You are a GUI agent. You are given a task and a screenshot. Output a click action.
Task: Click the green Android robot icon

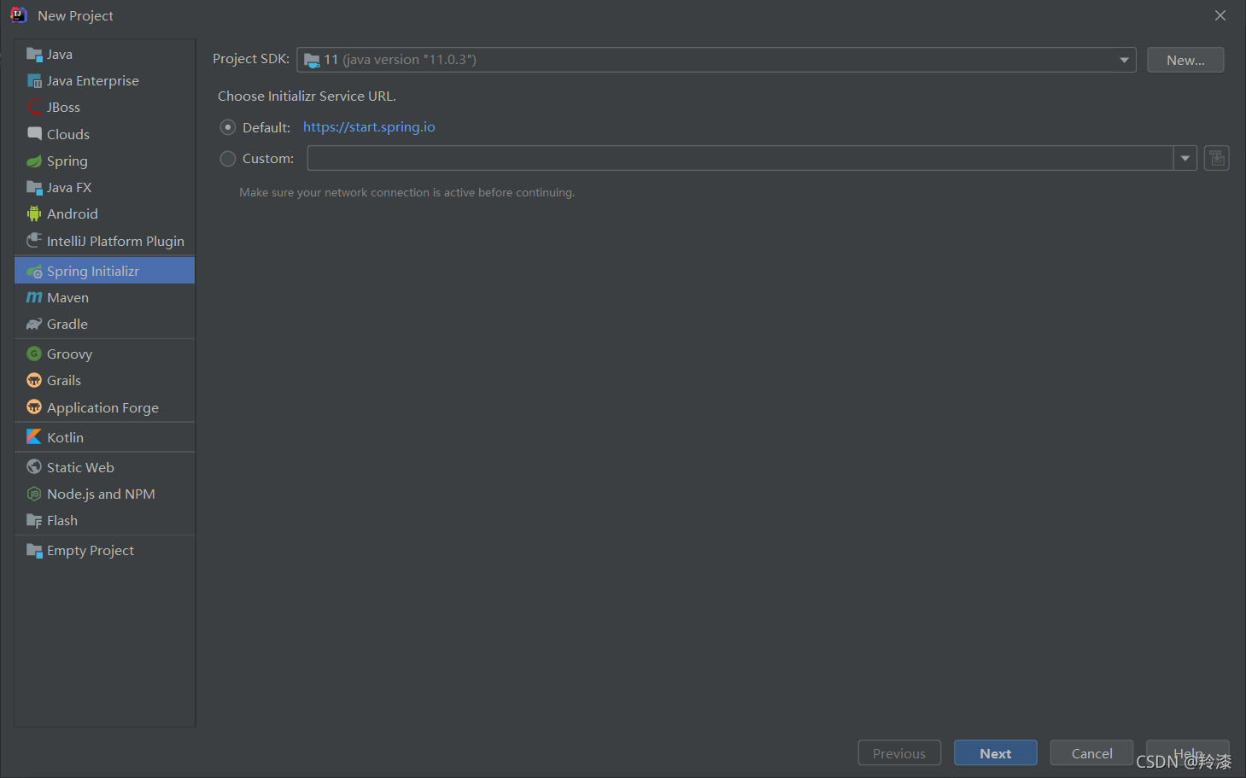click(x=34, y=214)
